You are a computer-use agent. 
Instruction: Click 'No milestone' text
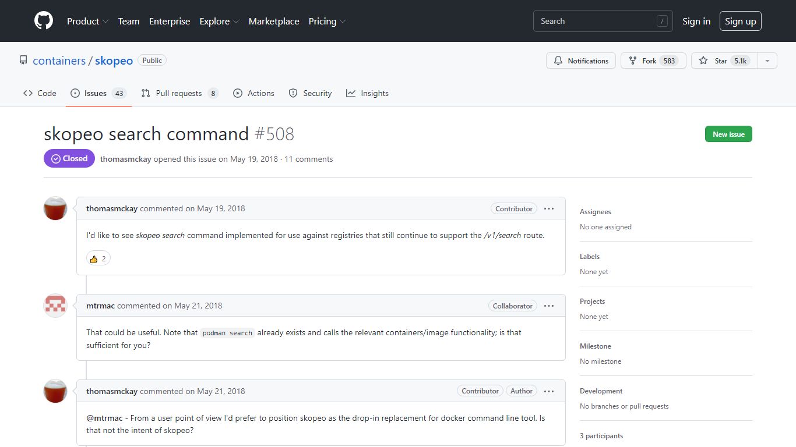[x=601, y=361]
